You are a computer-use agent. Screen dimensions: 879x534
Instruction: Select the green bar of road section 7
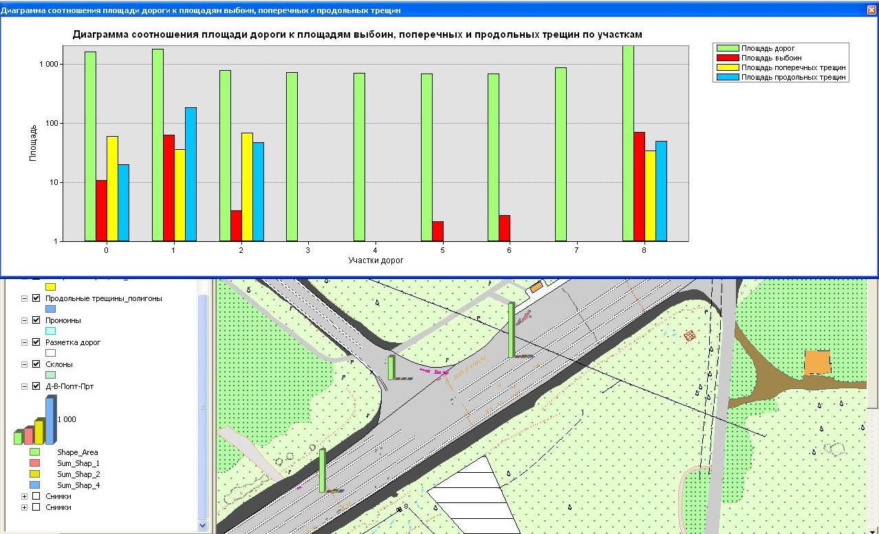(x=561, y=154)
